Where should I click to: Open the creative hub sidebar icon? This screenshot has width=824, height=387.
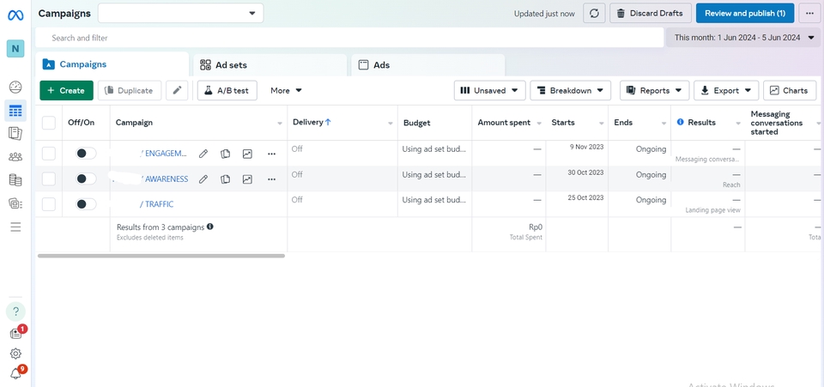(x=15, y=203)
